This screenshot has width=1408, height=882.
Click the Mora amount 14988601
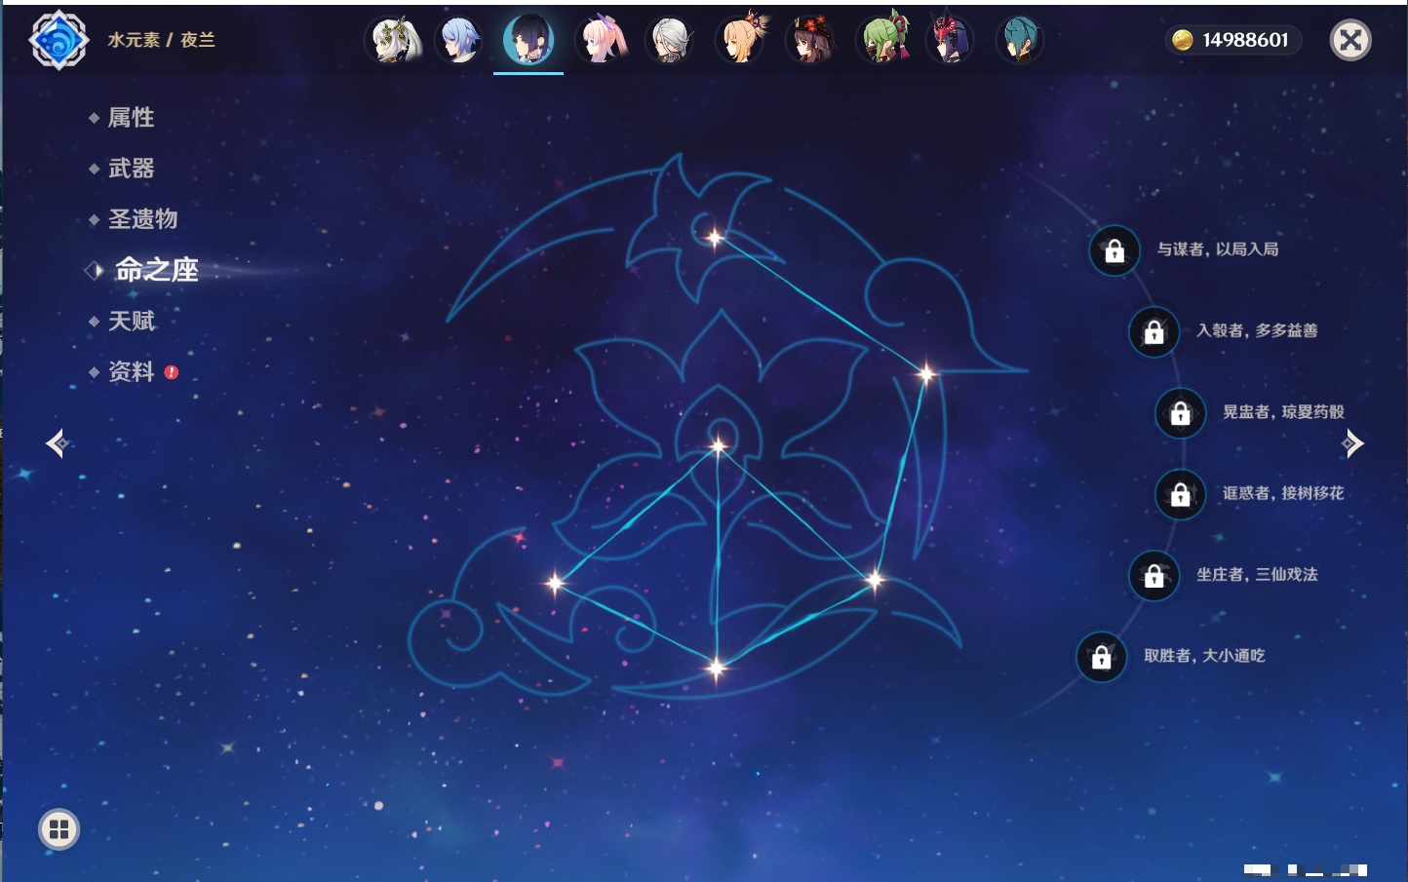click(x=1245, y=40)
